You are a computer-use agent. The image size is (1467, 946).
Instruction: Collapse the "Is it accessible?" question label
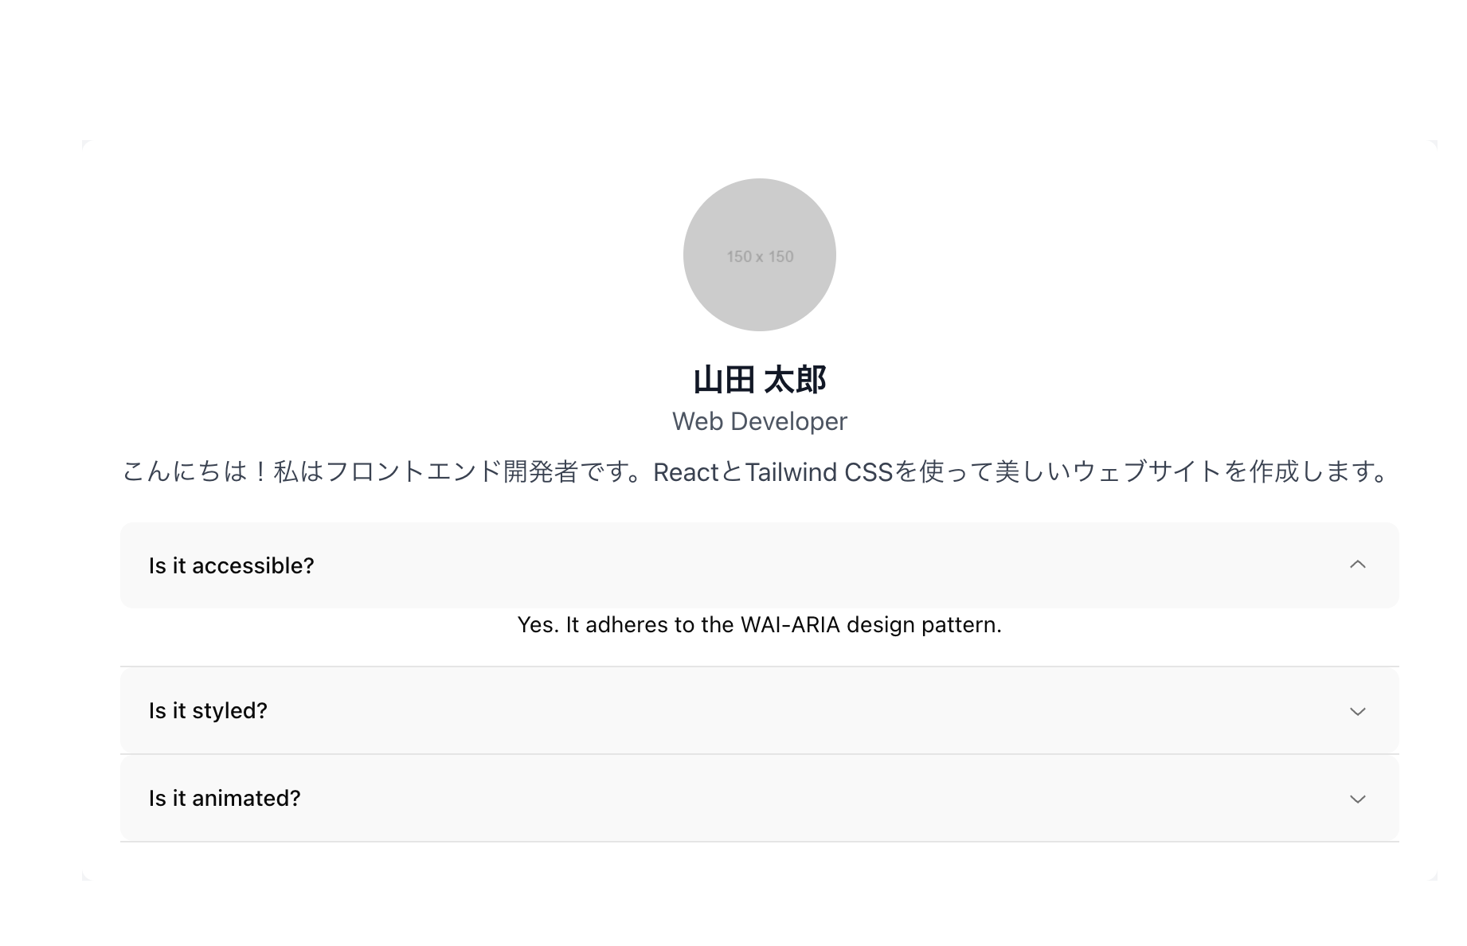point(231,565)
